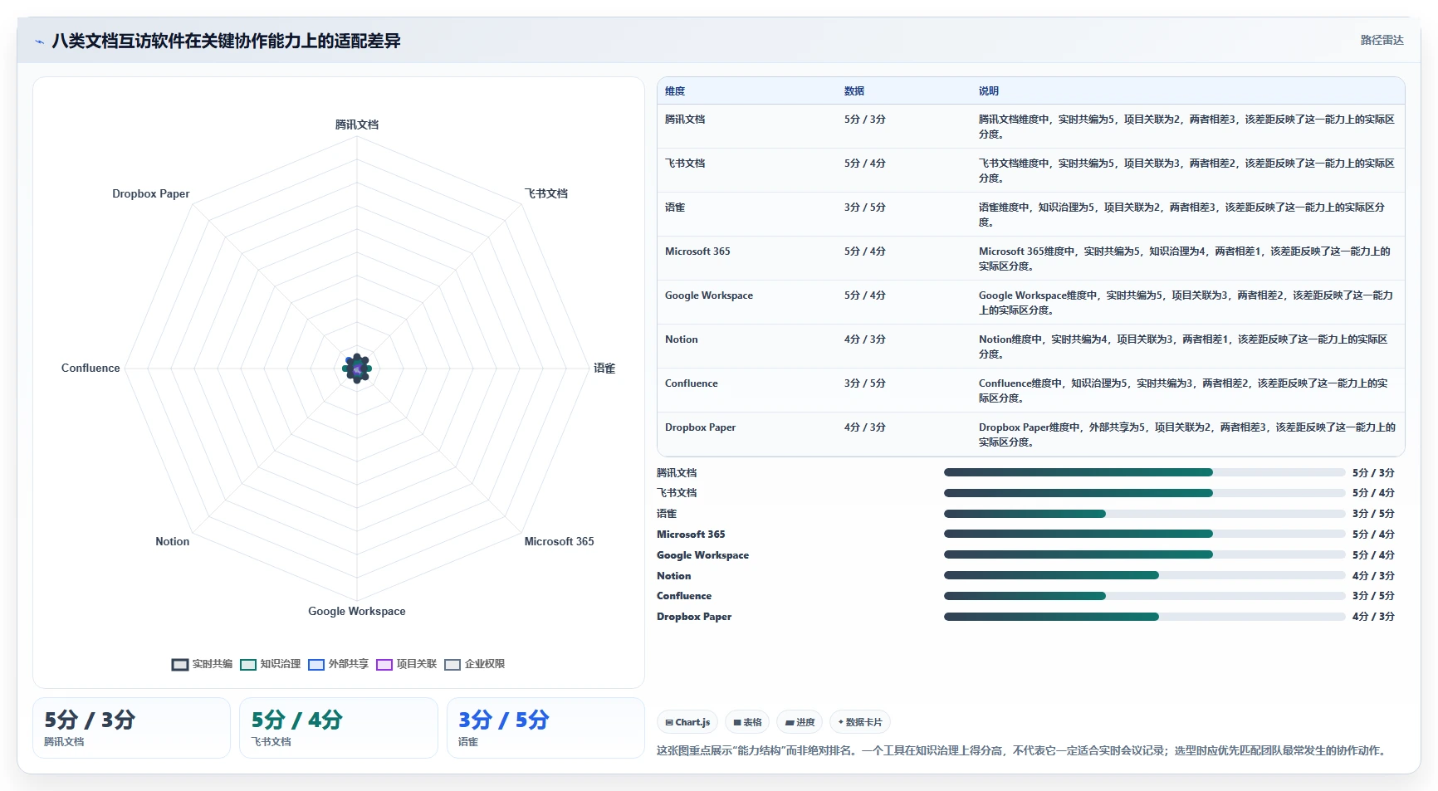Toggle the 知识治理 legend series
Image resolution: width=1438 pixels, height=791 pixels.
tap(271, 664)
